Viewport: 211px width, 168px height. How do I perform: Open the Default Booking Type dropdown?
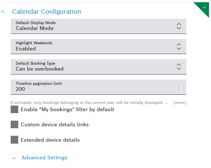[x=93, y=66]
